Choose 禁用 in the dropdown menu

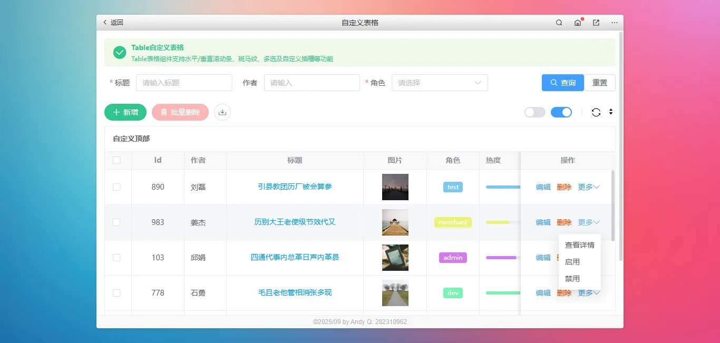pos(572,278)
